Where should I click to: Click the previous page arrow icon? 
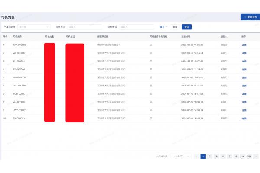[x=196, y=156]
